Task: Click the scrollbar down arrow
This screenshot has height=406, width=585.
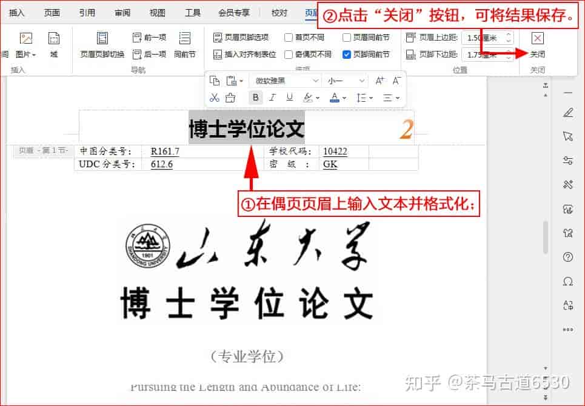Action: 546,368
